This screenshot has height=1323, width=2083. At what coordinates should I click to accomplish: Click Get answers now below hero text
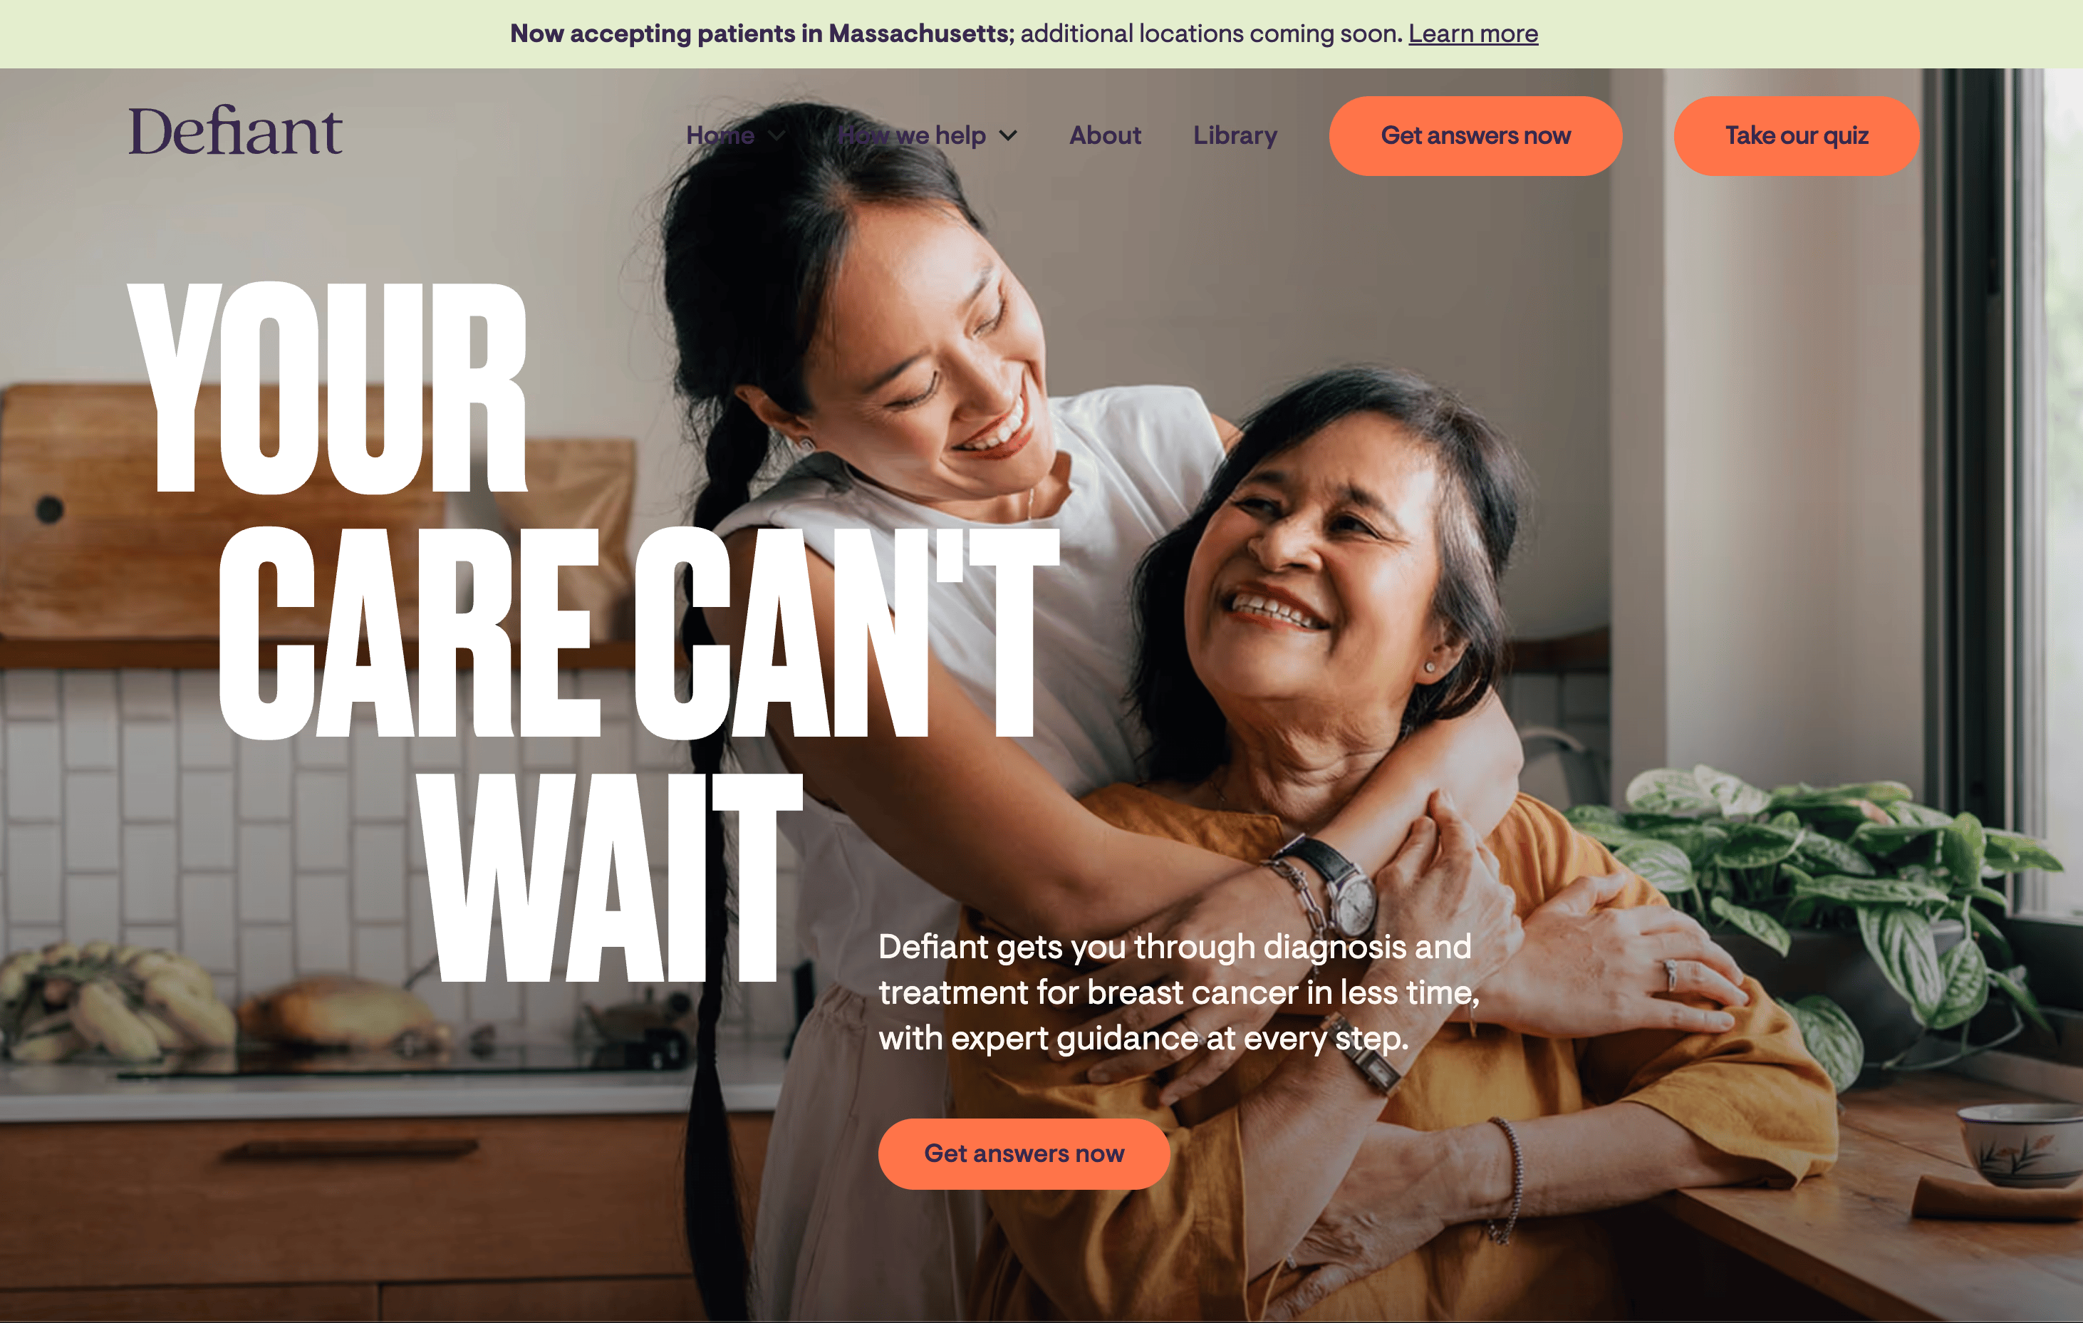click(1024, 1153)
